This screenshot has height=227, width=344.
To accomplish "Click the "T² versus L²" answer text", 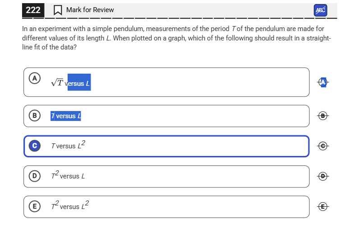I will tap(70, 206).
